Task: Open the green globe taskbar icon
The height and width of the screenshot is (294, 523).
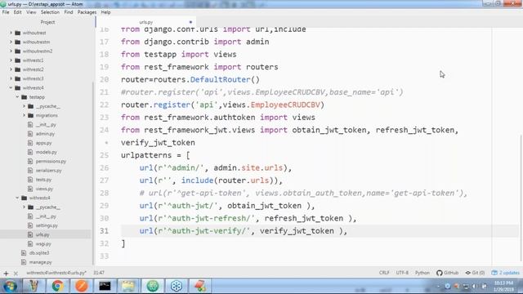Action: point(153,286)
